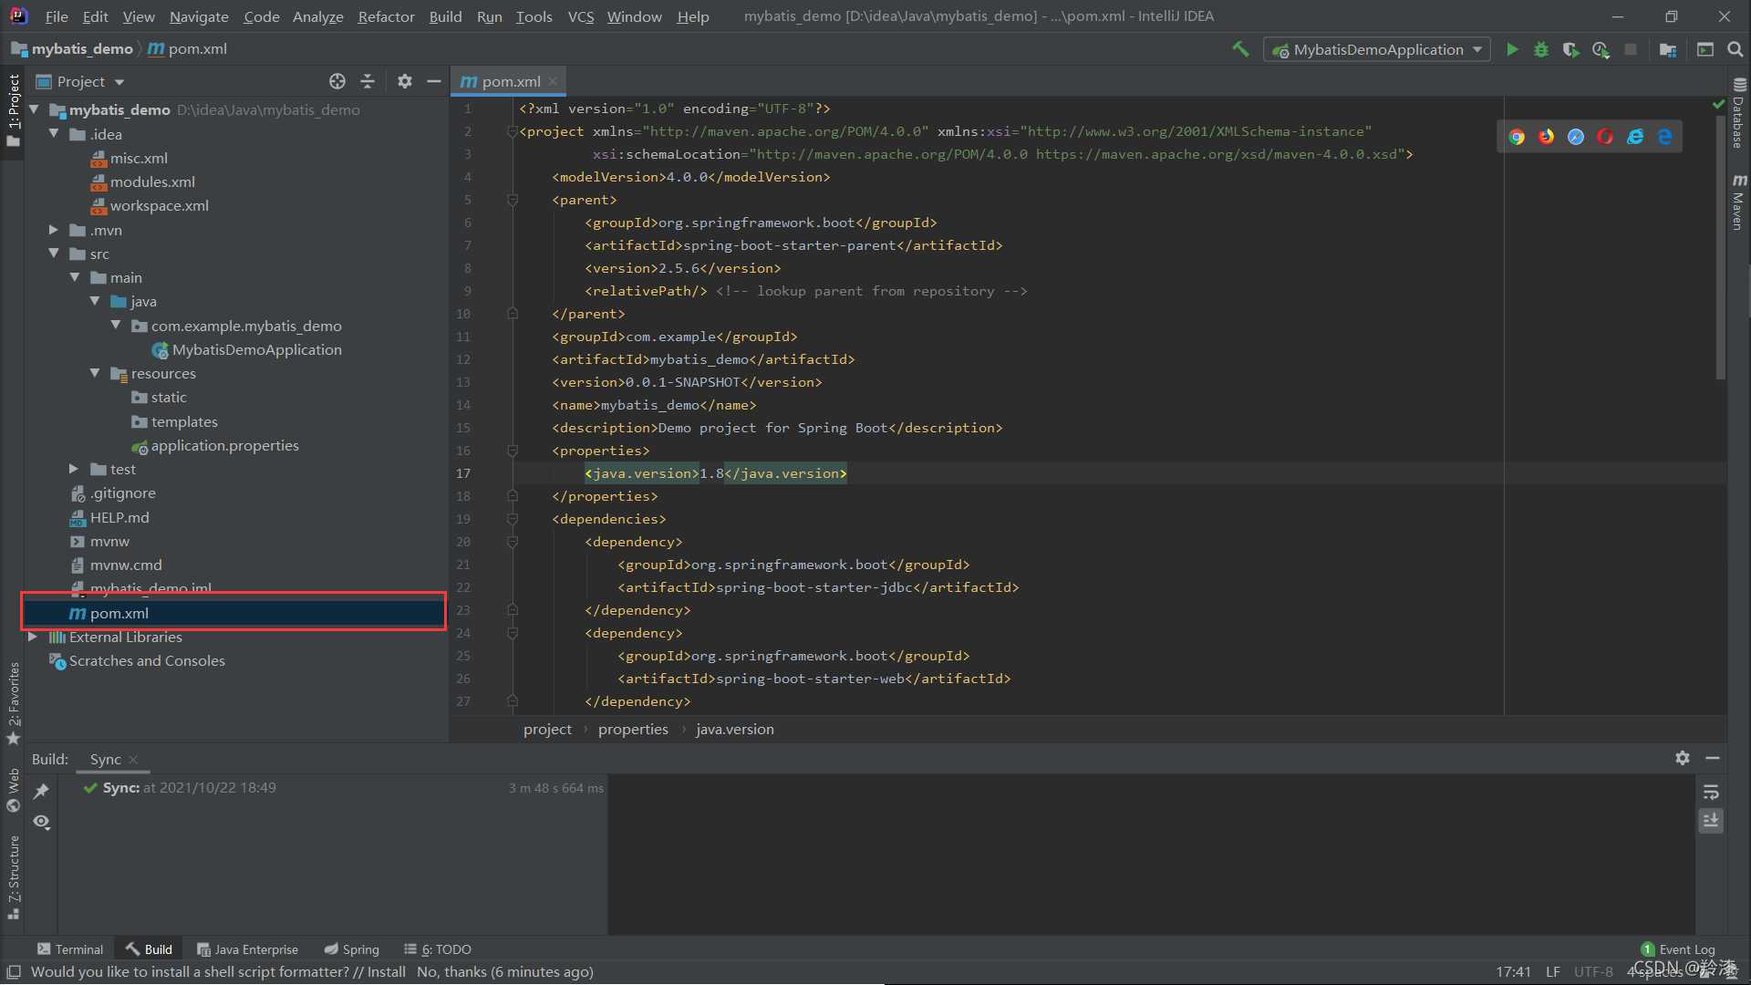
Task: Click the Run application green play button
Action: tap(1512, 49)
